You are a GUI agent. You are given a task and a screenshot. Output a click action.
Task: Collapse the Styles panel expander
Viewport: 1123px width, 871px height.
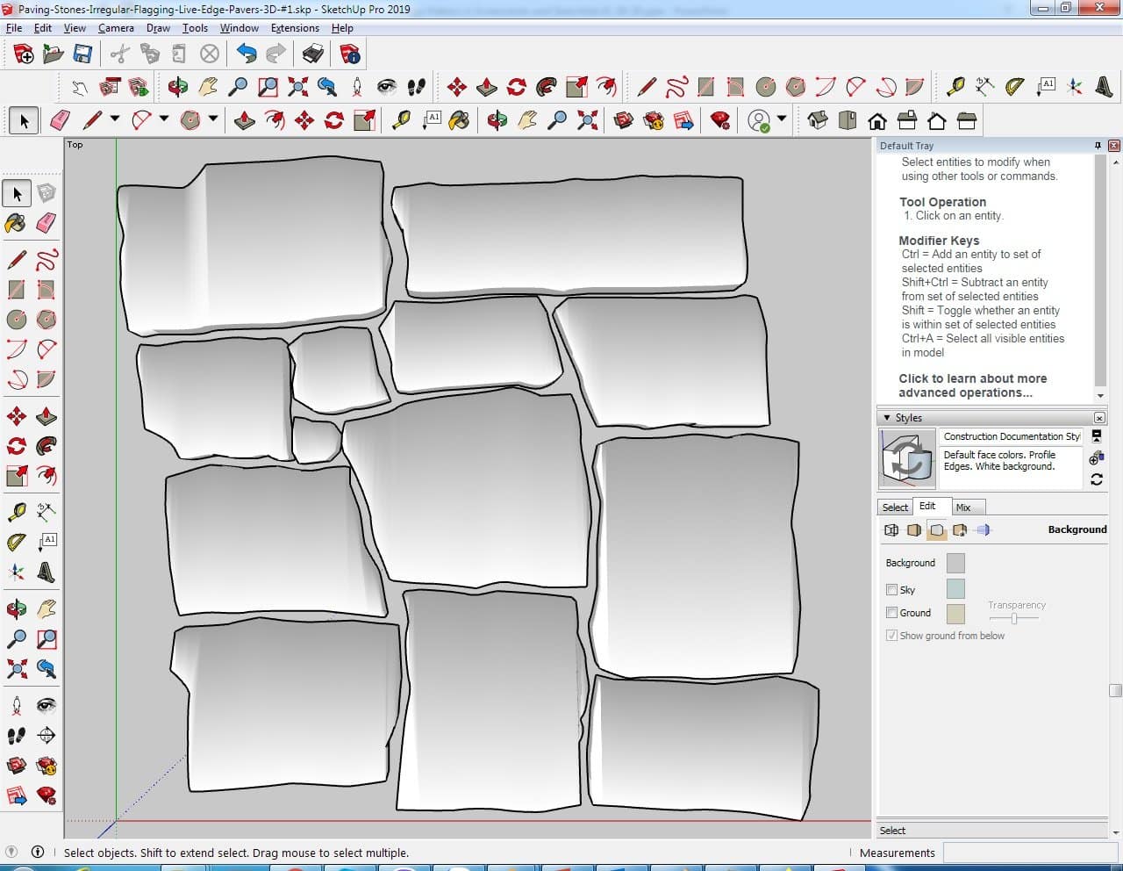pyautogui.click(x=886, y=418)
